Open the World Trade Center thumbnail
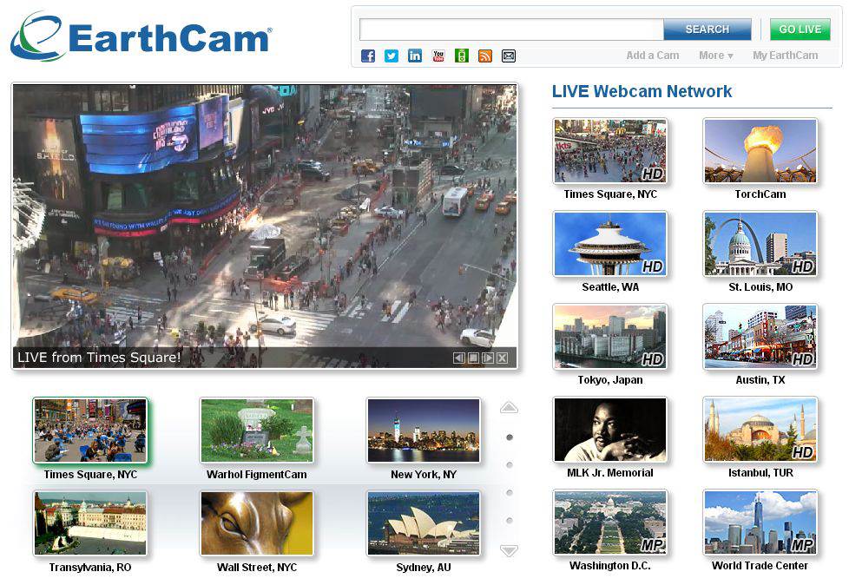This screenshot has height=585, width=849. [760, 523]
